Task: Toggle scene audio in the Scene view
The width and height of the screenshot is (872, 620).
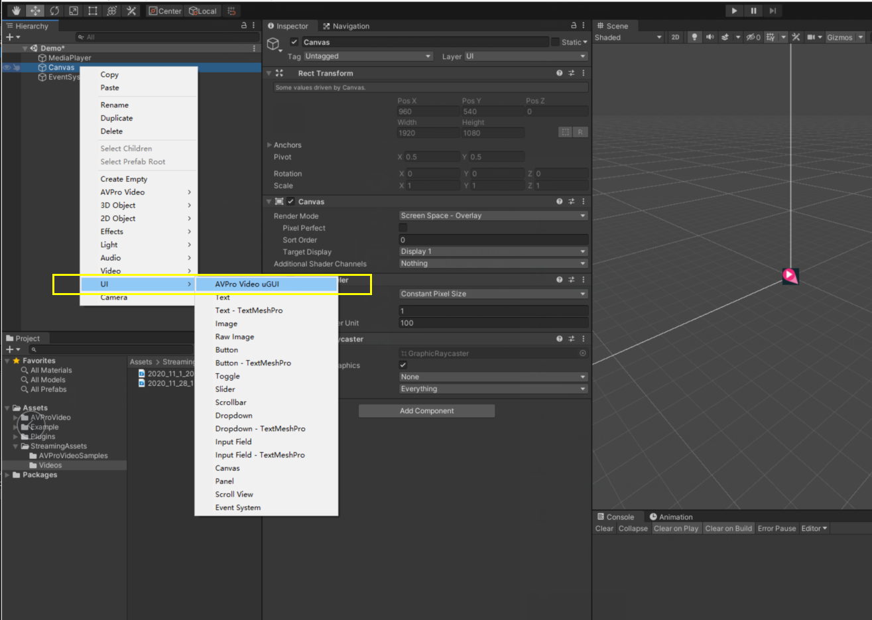Action: point(710,37)
